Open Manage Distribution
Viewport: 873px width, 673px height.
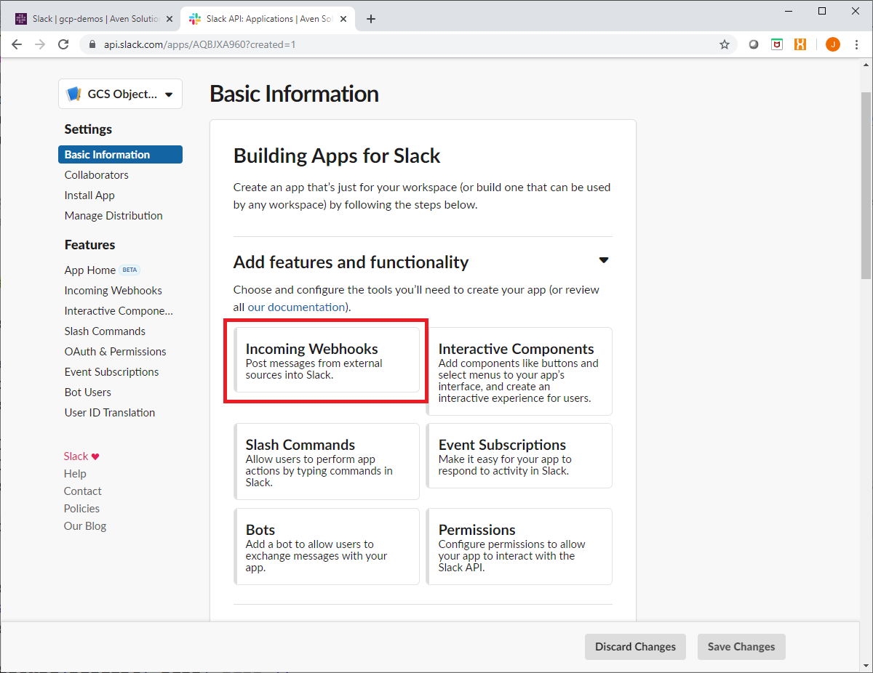(x=113, y=215)
